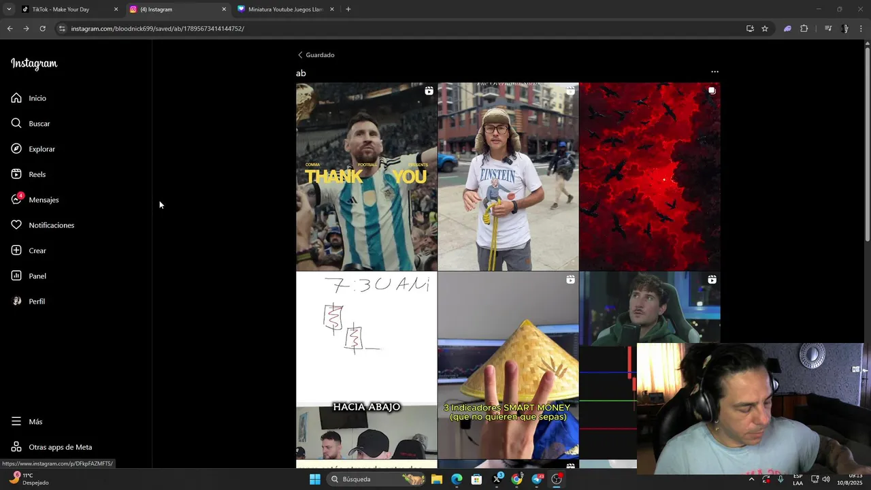
Task: Open Microsoft Store from taskbar
Action: pyautogui.click(x=476, y=479)
